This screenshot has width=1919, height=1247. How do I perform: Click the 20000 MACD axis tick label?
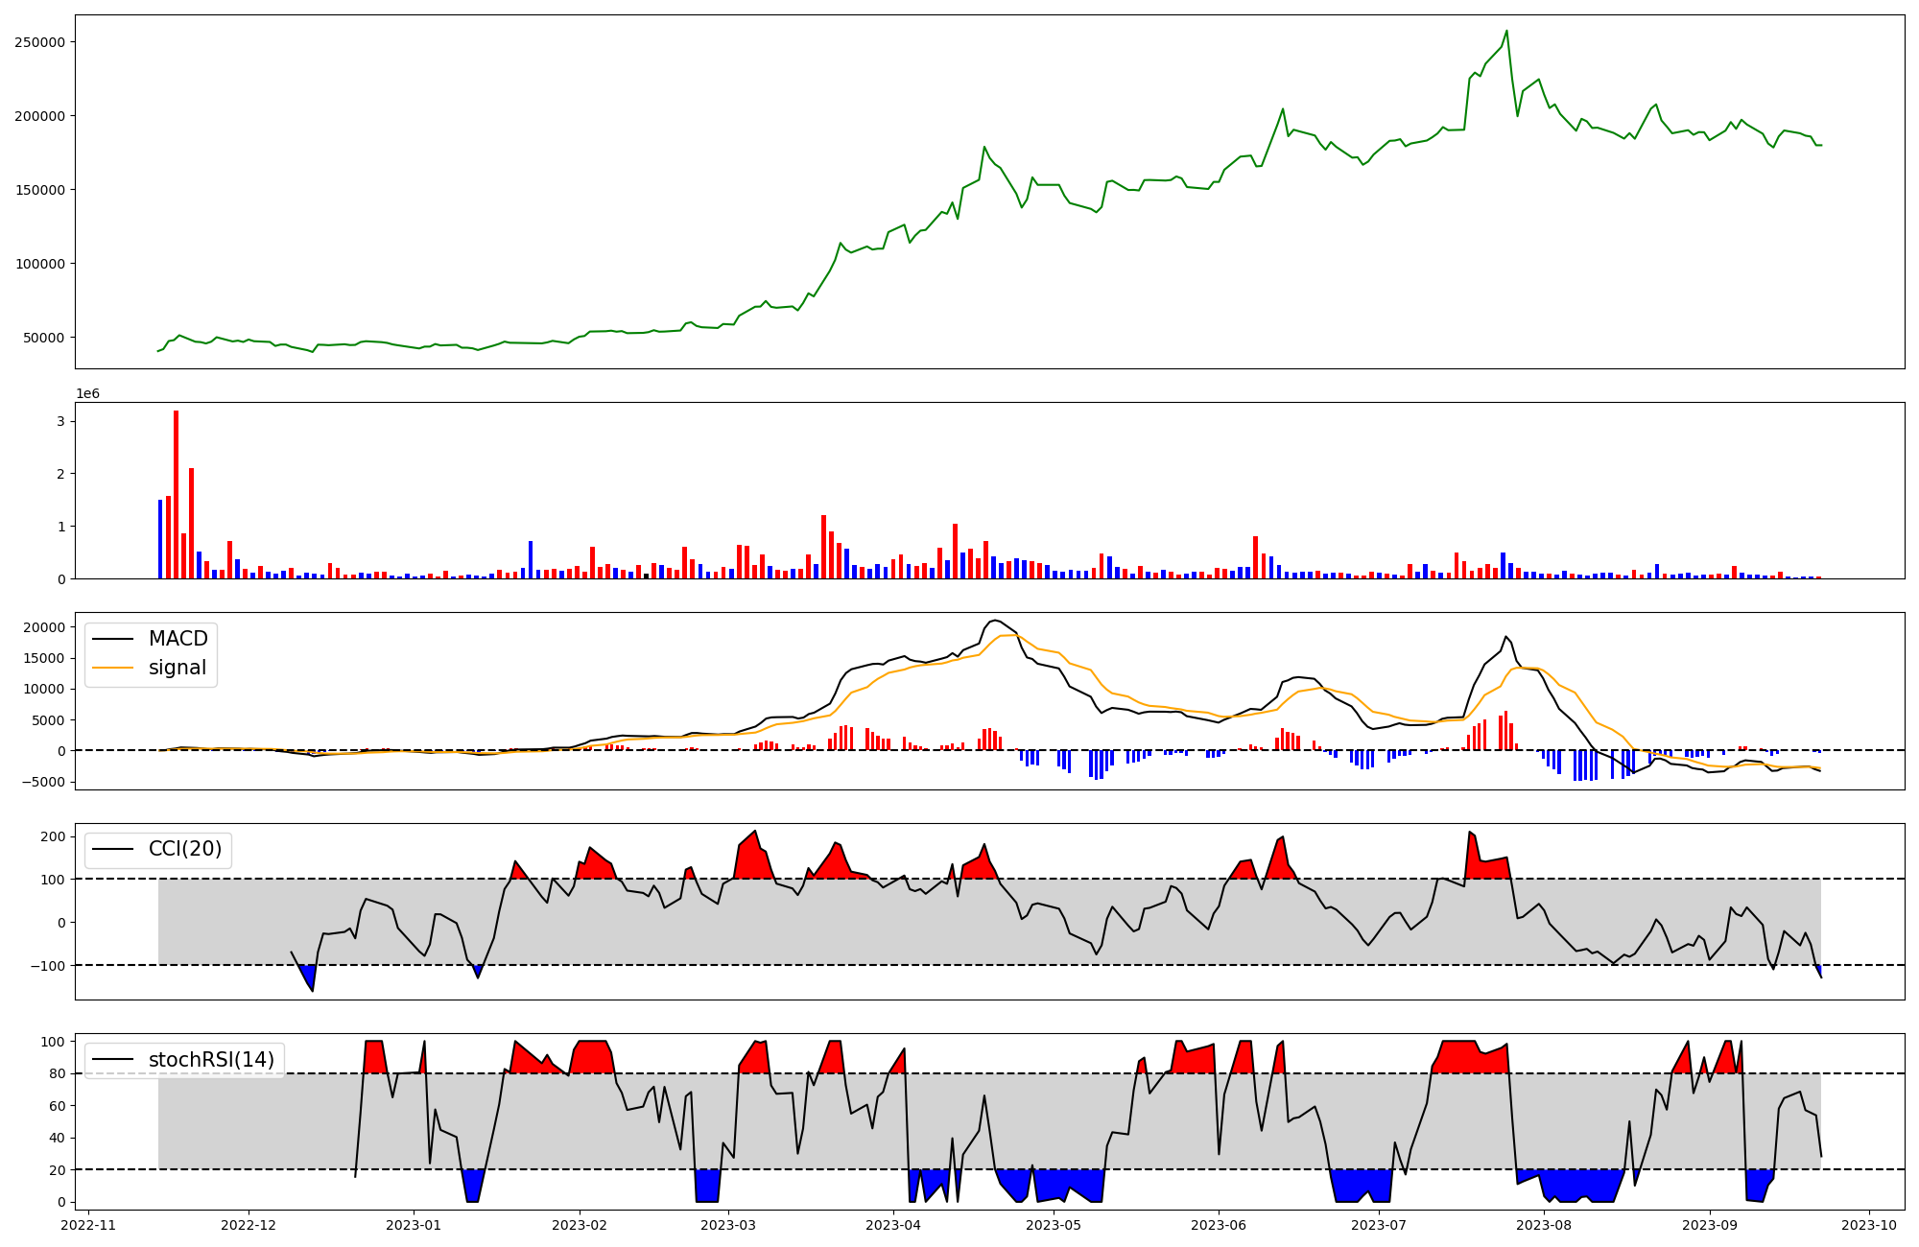[x=44, y=627]
